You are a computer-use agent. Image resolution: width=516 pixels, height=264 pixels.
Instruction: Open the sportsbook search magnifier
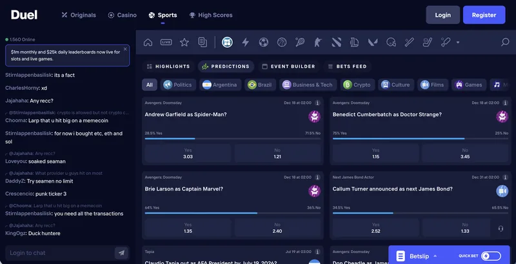(x=505, y=42)
